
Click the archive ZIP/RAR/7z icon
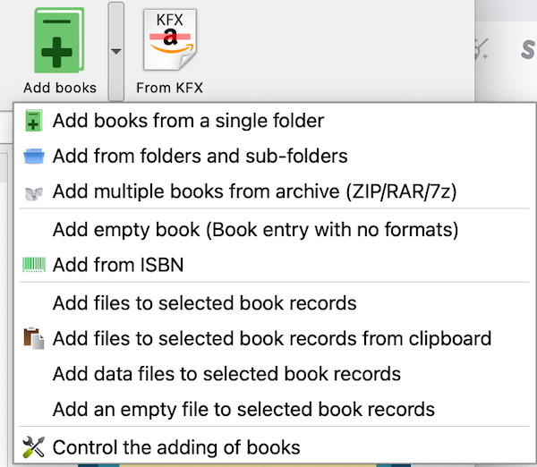point(34,191)
